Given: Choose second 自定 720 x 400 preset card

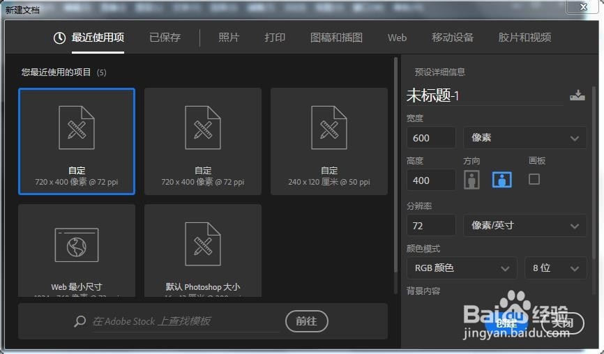Looking at the screenshot, I should click(203, 141).
